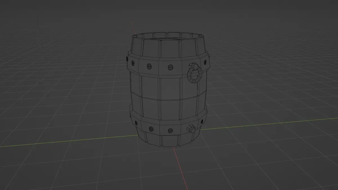
Task: Select the ring handle on the barrel
Action: tap(194, 74)
